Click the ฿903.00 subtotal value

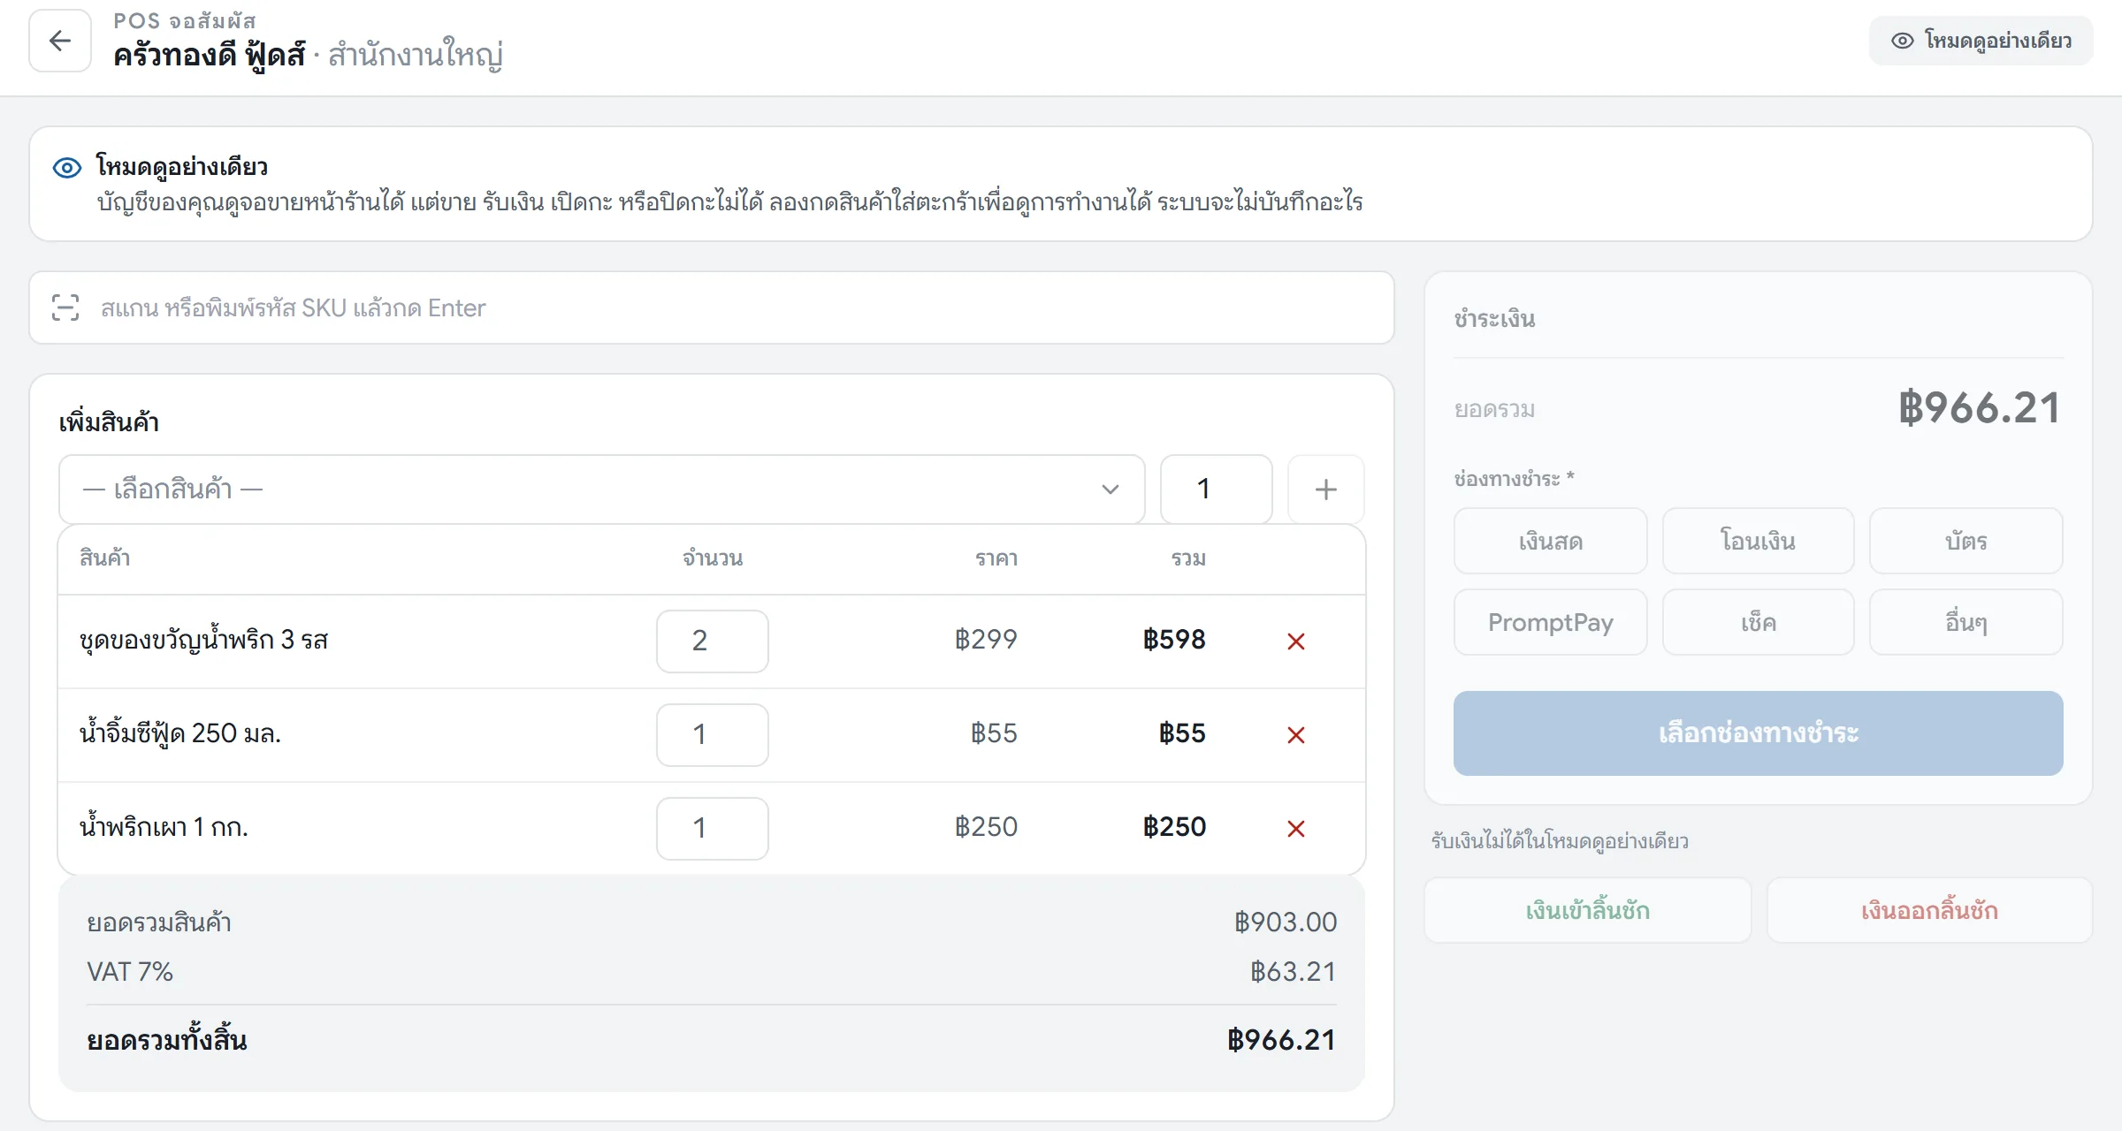click(x=1286, y=922)
